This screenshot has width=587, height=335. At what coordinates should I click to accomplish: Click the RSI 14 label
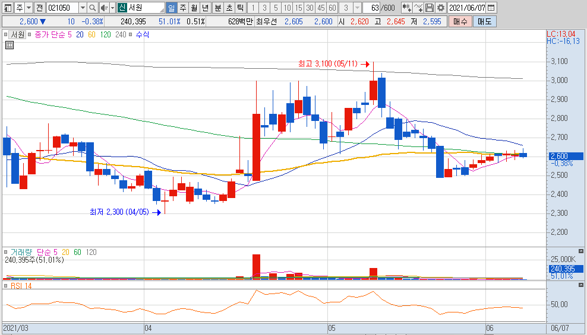pos(21,286)
